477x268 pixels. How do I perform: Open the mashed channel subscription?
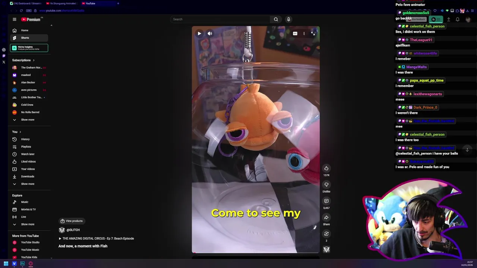tap(29, 75)
